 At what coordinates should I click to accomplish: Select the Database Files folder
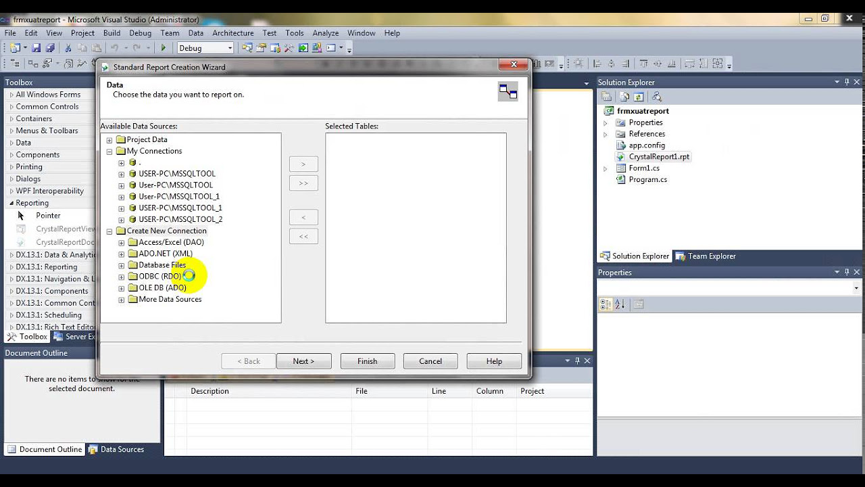click(162, 265)
